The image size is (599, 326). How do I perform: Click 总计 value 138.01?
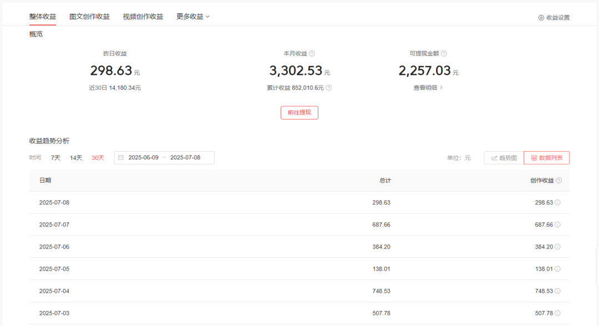[x=381, y=269]
